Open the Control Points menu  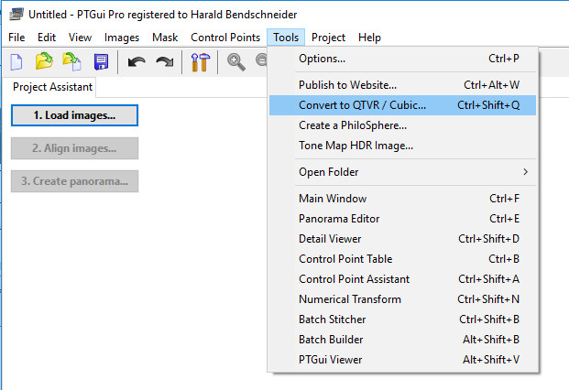coord(225,38)
